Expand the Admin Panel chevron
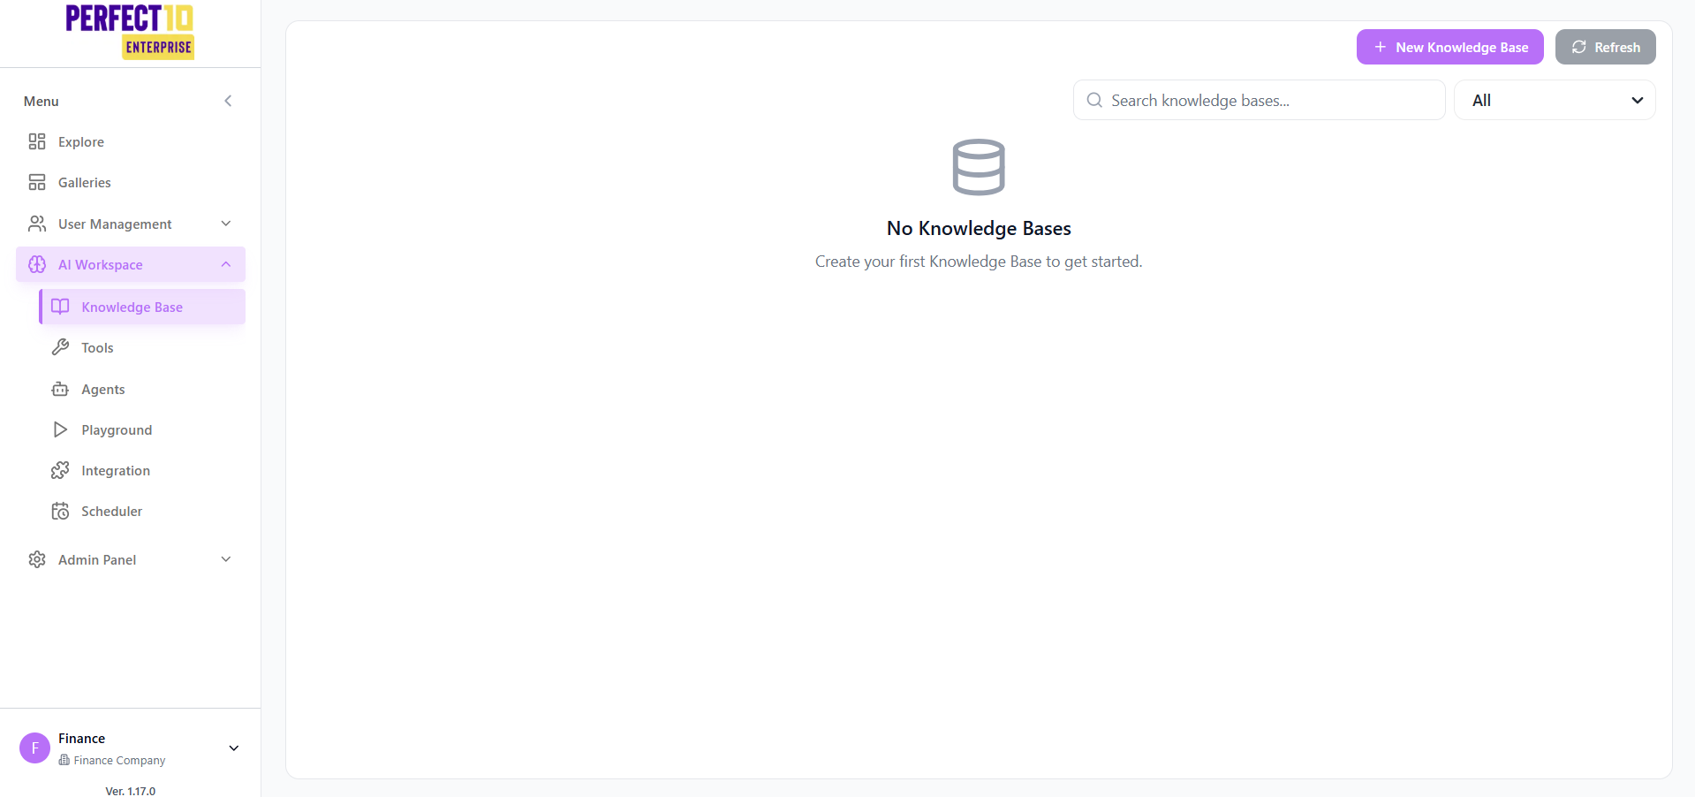Screen dimensions: 1695x797 (226, 559)
